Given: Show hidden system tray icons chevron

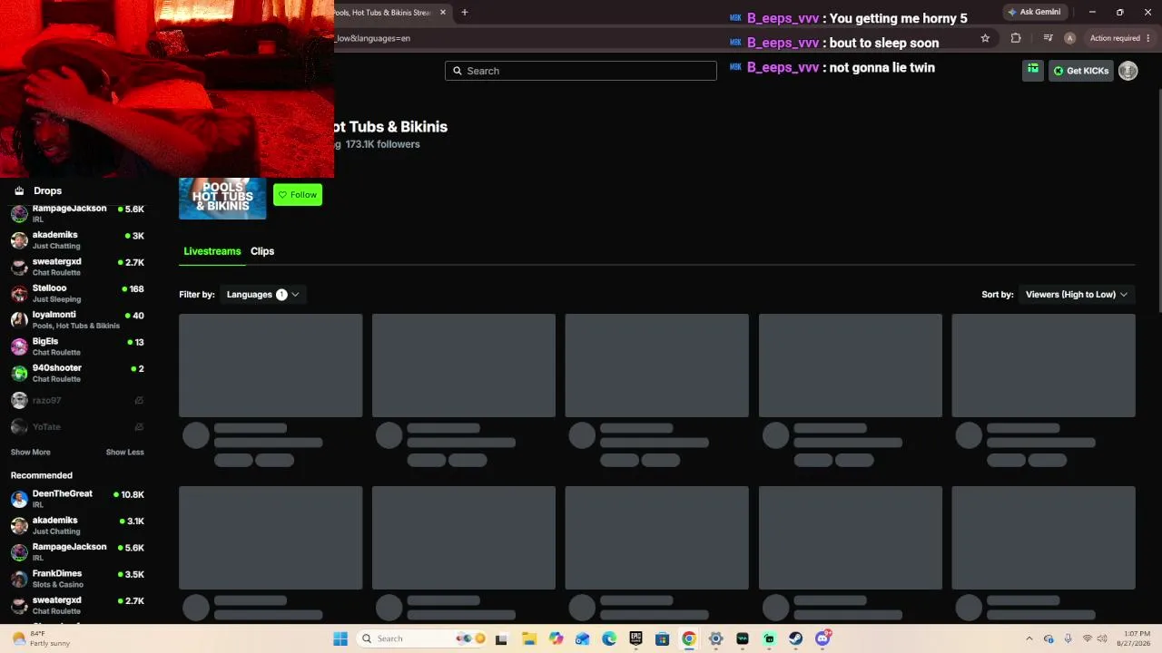Looking at the screenshot, I should (x=1029, y=638).
